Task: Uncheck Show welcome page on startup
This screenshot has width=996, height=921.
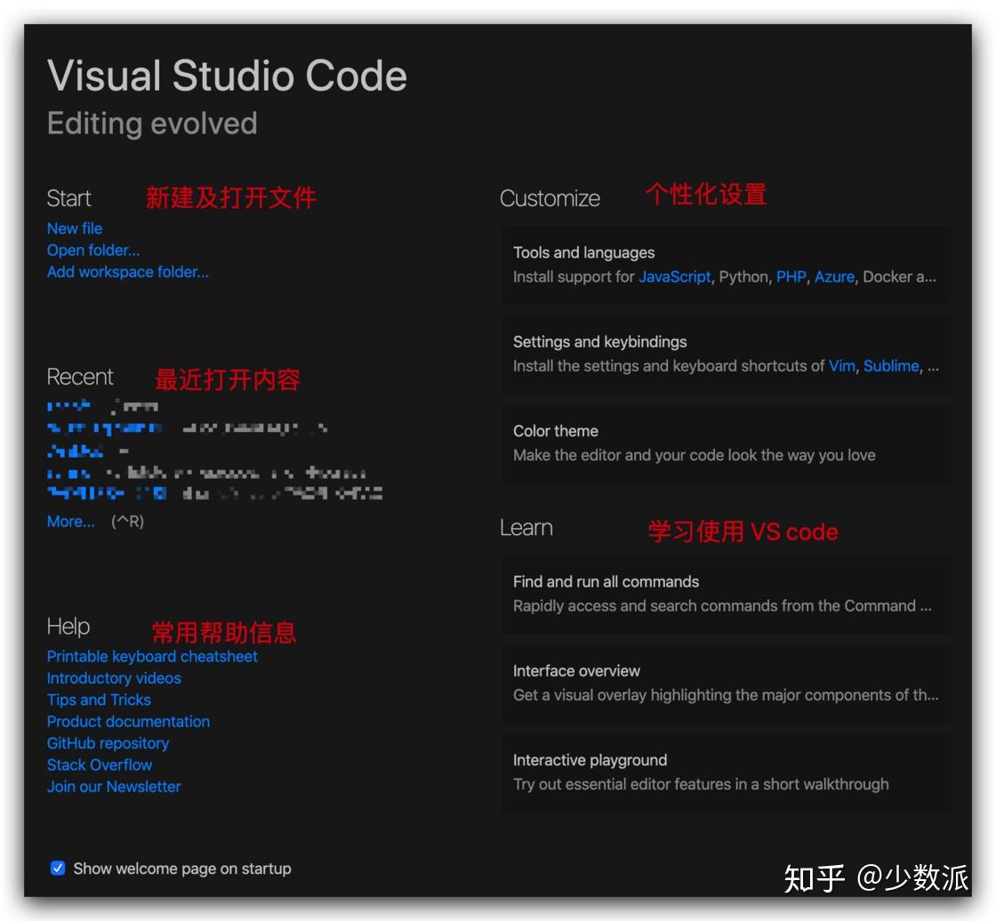Action: coord(58,868)
